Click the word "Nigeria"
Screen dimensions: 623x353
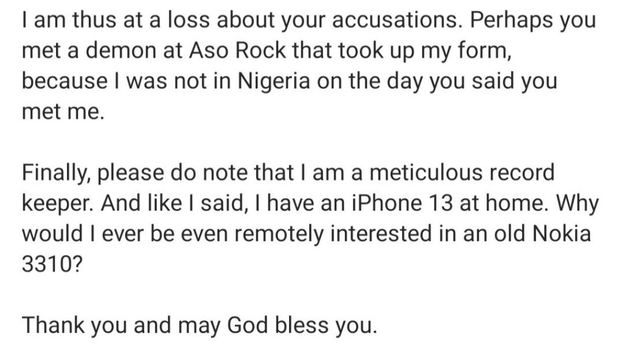[x=274, y=81]
